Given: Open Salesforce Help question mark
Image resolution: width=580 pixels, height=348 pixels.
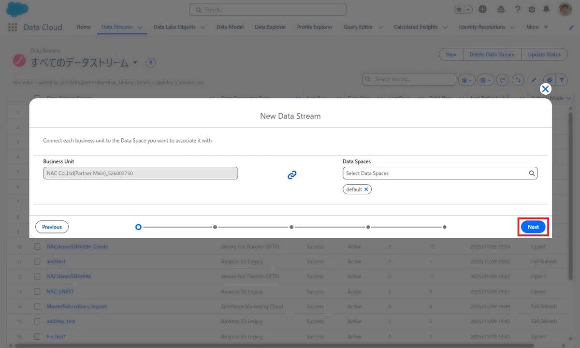Looking at the screenshot, I should point(518,9).
